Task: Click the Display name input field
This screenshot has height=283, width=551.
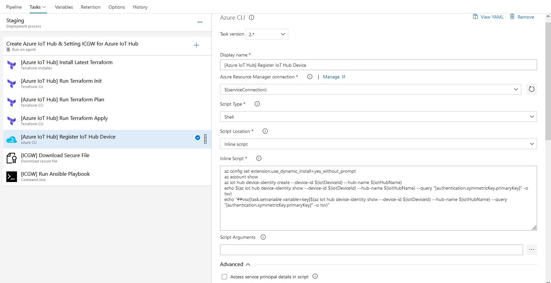Action: pyautogui.click(x=378, y=65)
